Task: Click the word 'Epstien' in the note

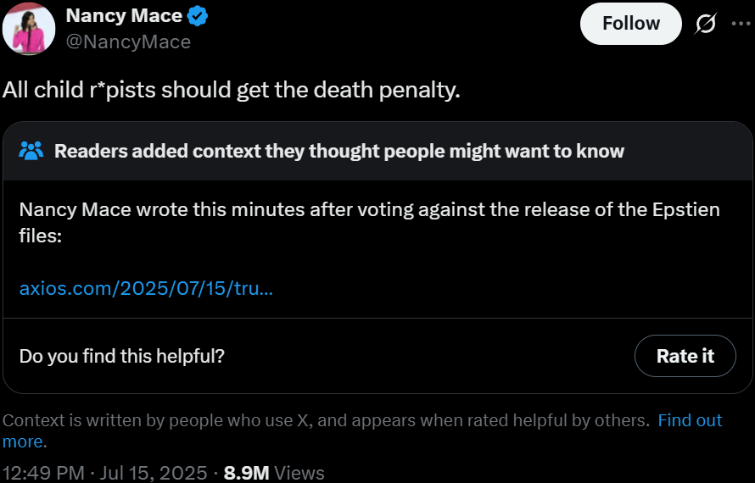Action: click(686, 210)
